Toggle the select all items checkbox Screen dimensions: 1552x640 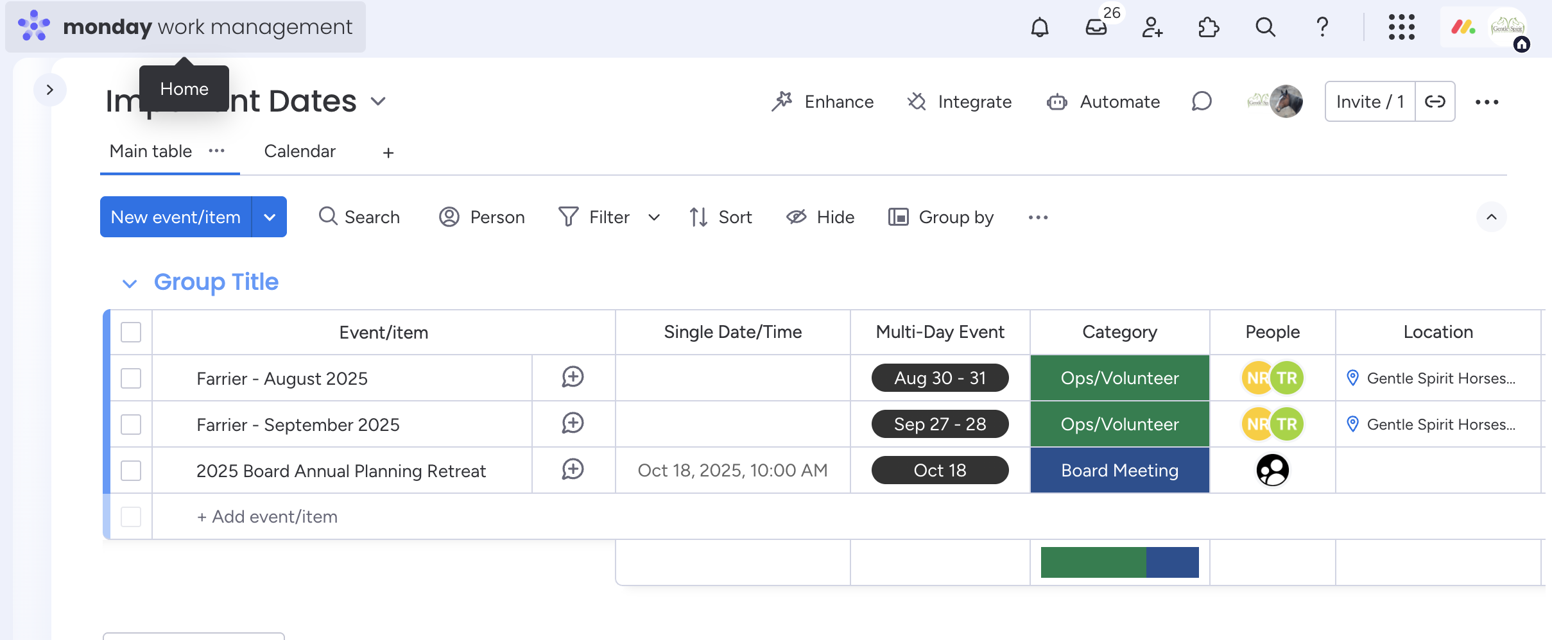click(x=131, y=332)
